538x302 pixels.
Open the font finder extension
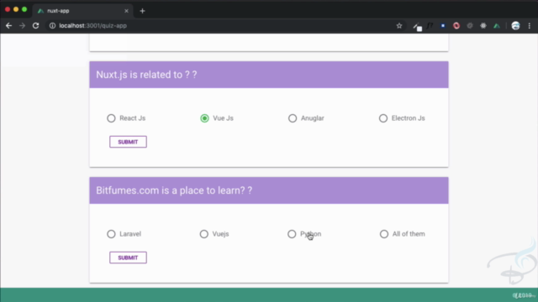point(430,26)
